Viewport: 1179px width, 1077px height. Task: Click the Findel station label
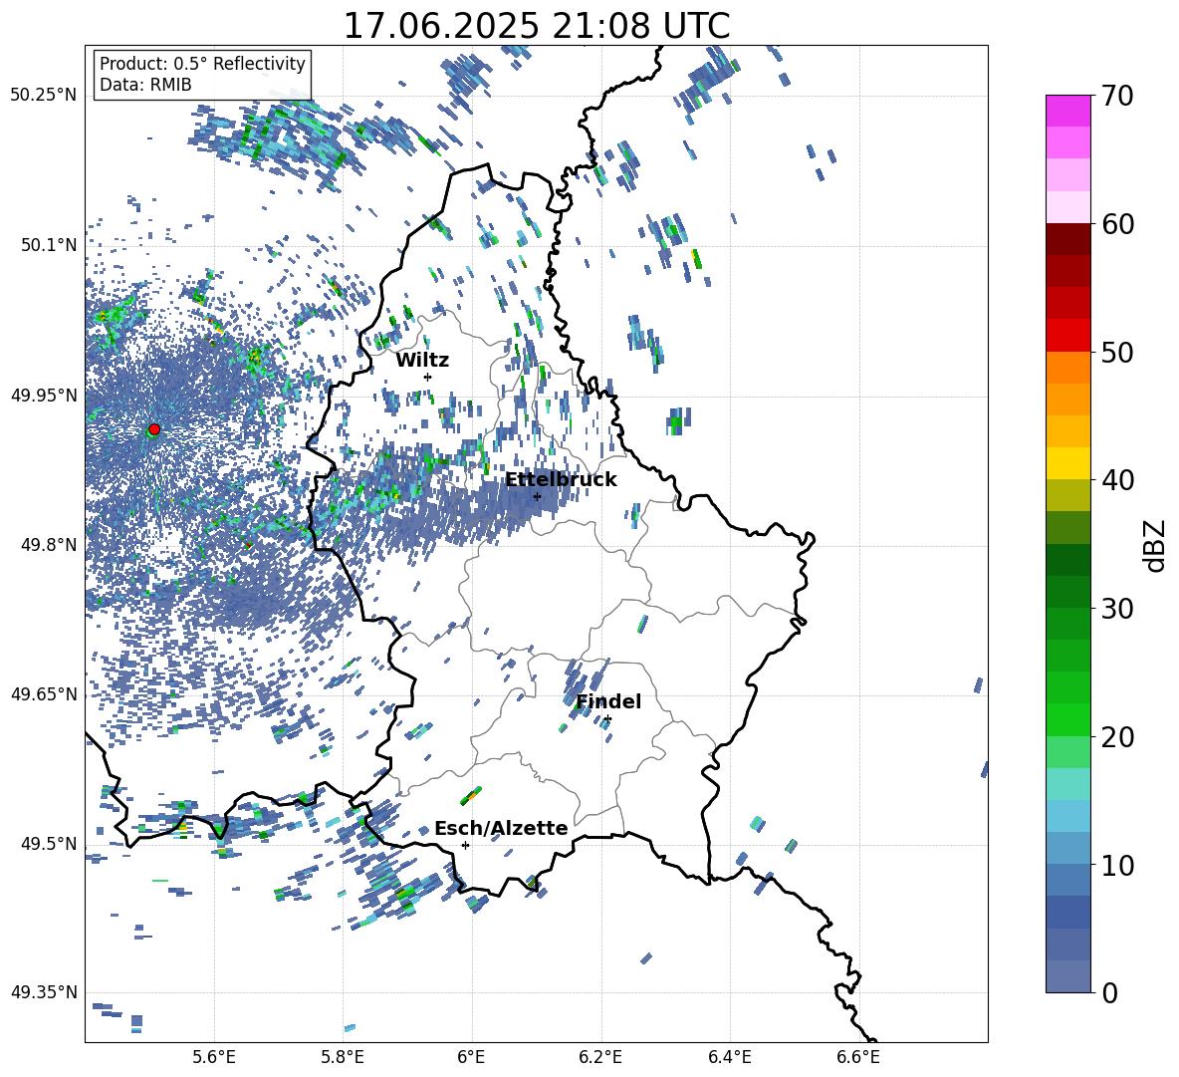point(608,701)
